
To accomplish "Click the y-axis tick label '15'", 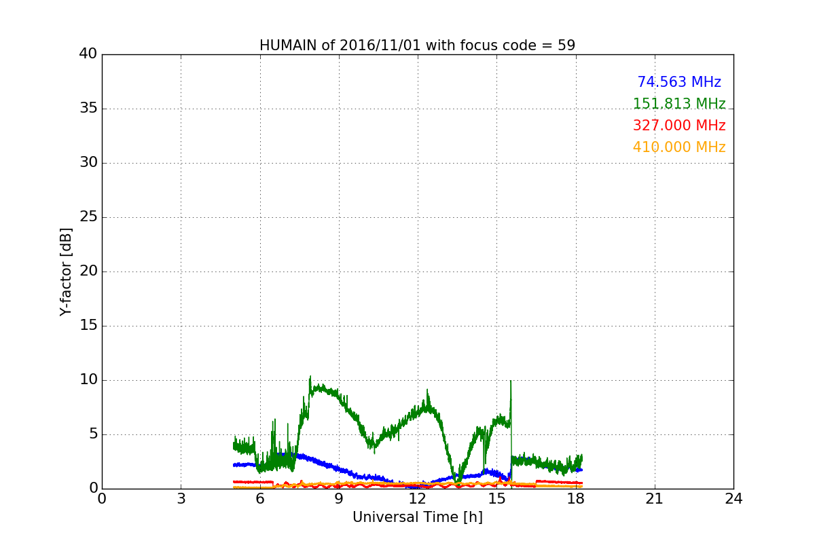I will [88, 326].
